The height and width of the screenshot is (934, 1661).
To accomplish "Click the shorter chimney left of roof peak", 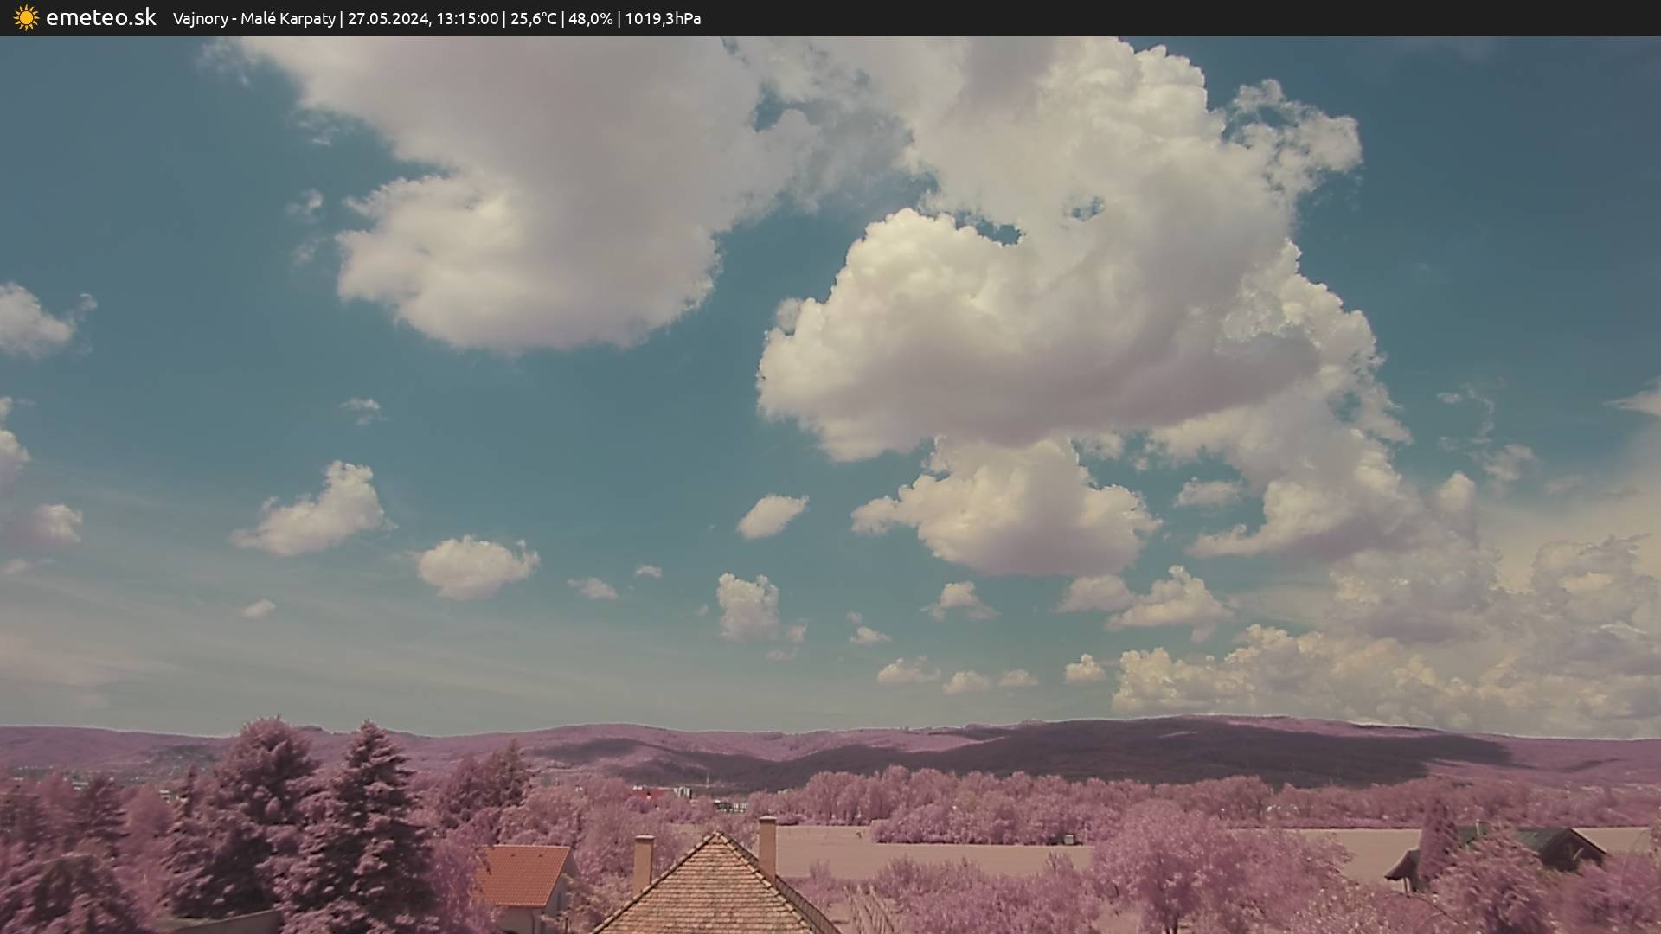I will 643,860.
